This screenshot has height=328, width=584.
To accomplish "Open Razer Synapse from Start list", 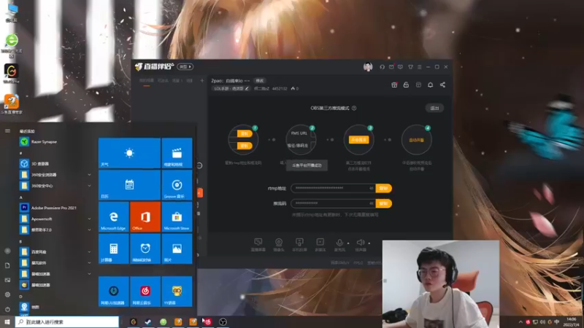I will click(55, 141).
